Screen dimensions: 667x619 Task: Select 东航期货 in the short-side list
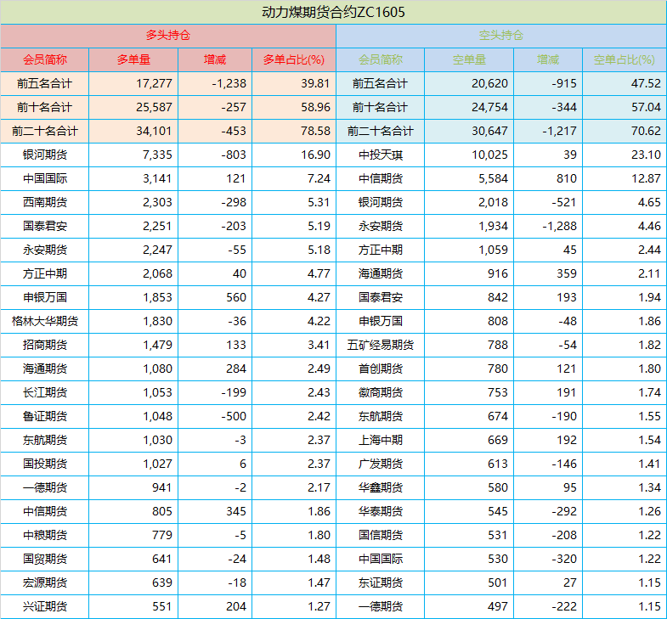[x=381, y=417]
